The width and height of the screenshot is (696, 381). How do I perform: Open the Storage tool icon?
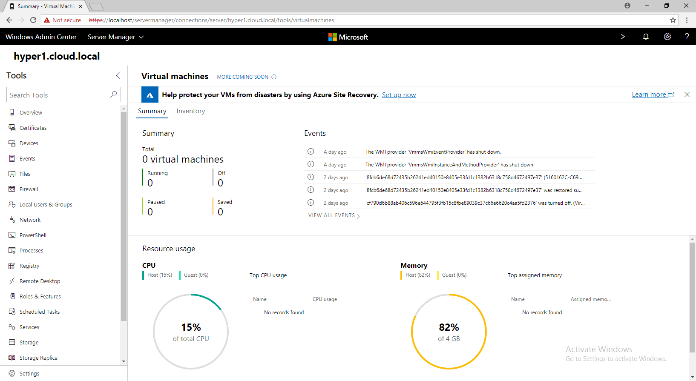click(12, 342)
